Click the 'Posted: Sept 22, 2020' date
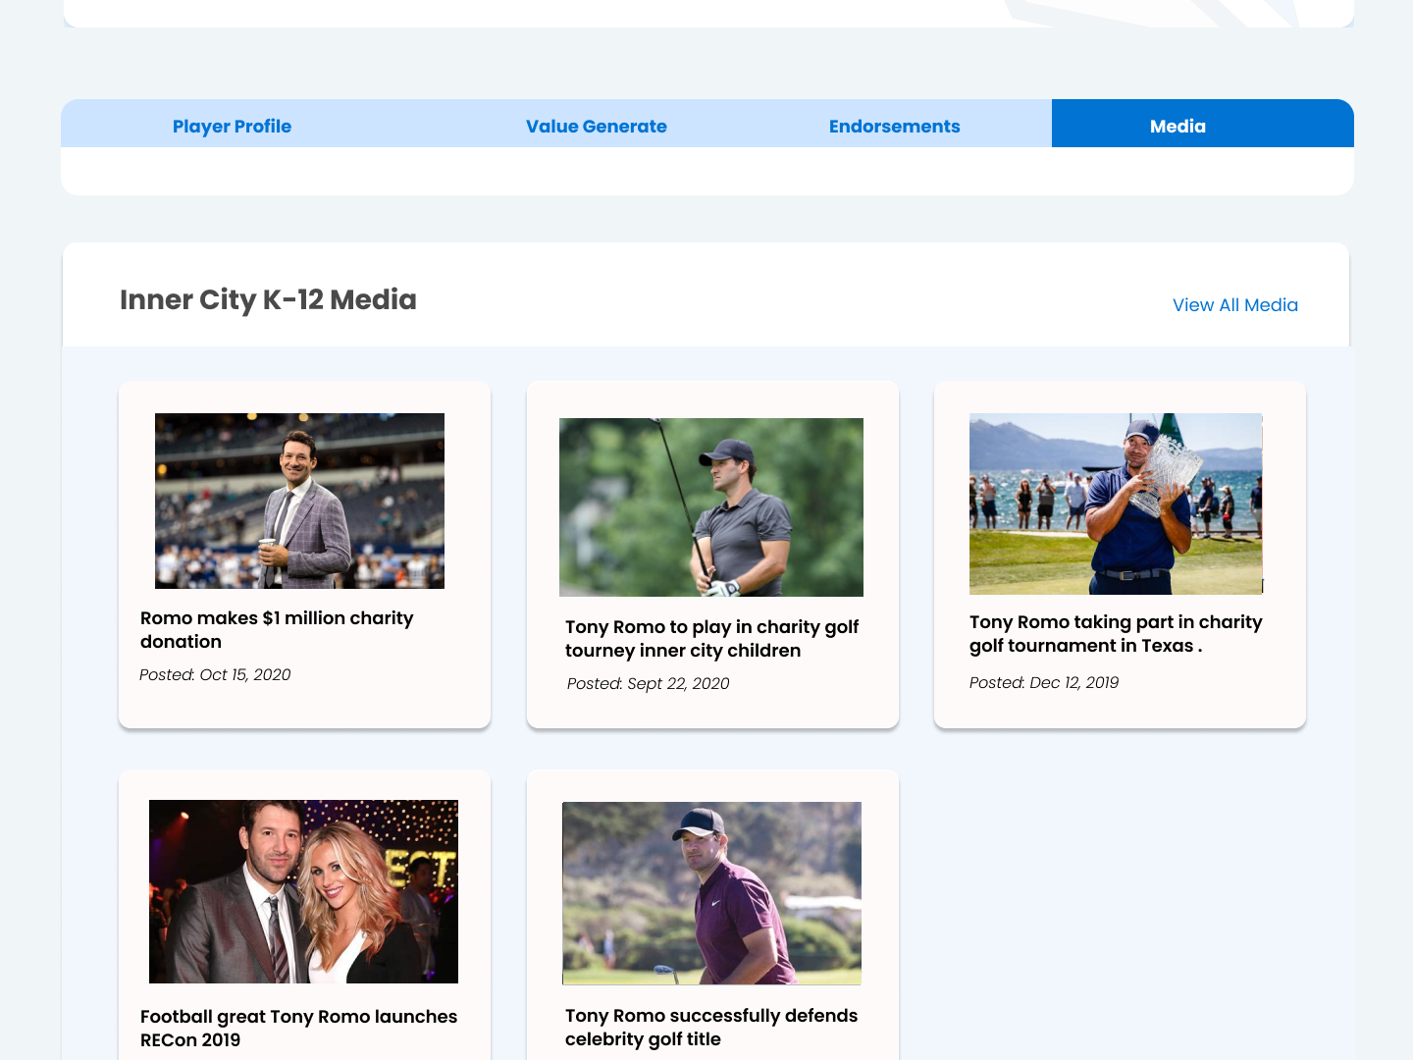 [648, 684]
